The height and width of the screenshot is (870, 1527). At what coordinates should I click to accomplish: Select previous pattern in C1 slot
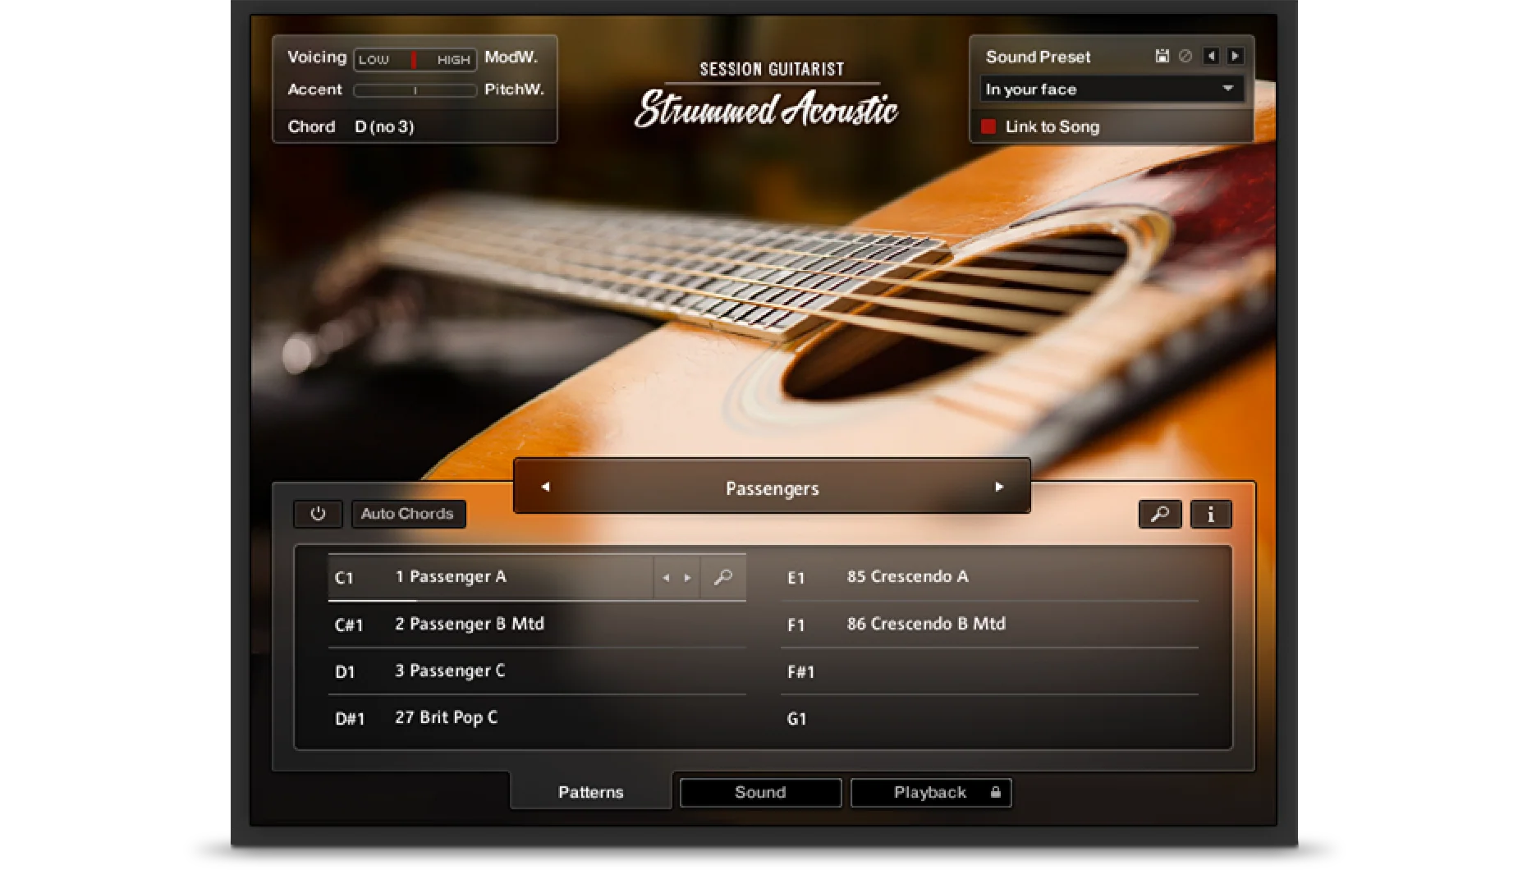coord(666,578)
